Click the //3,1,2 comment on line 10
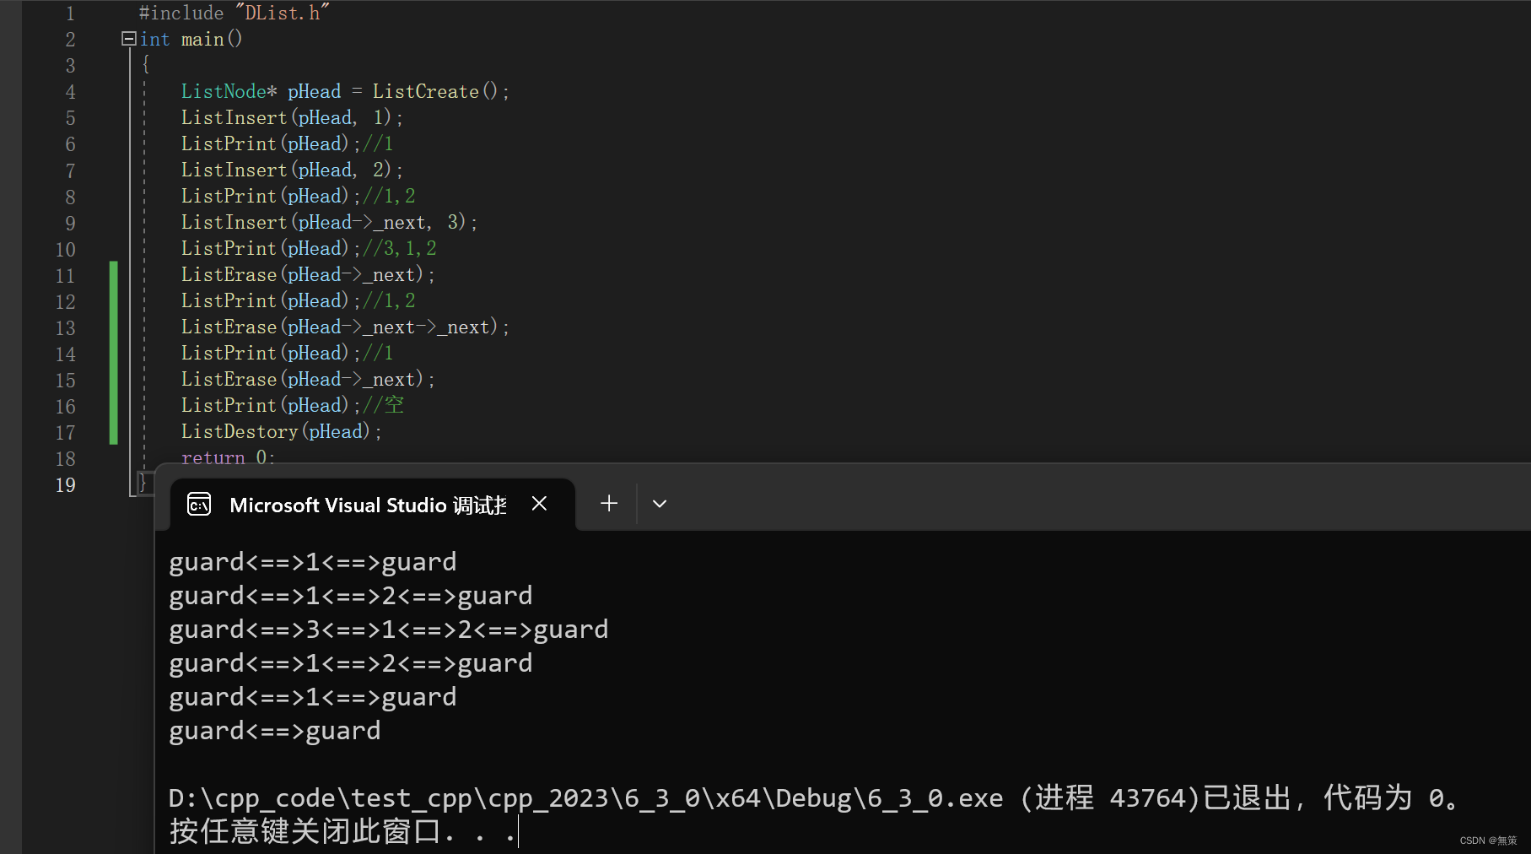The width and height of the screenshot is (1531, 854). click(400, 248)
